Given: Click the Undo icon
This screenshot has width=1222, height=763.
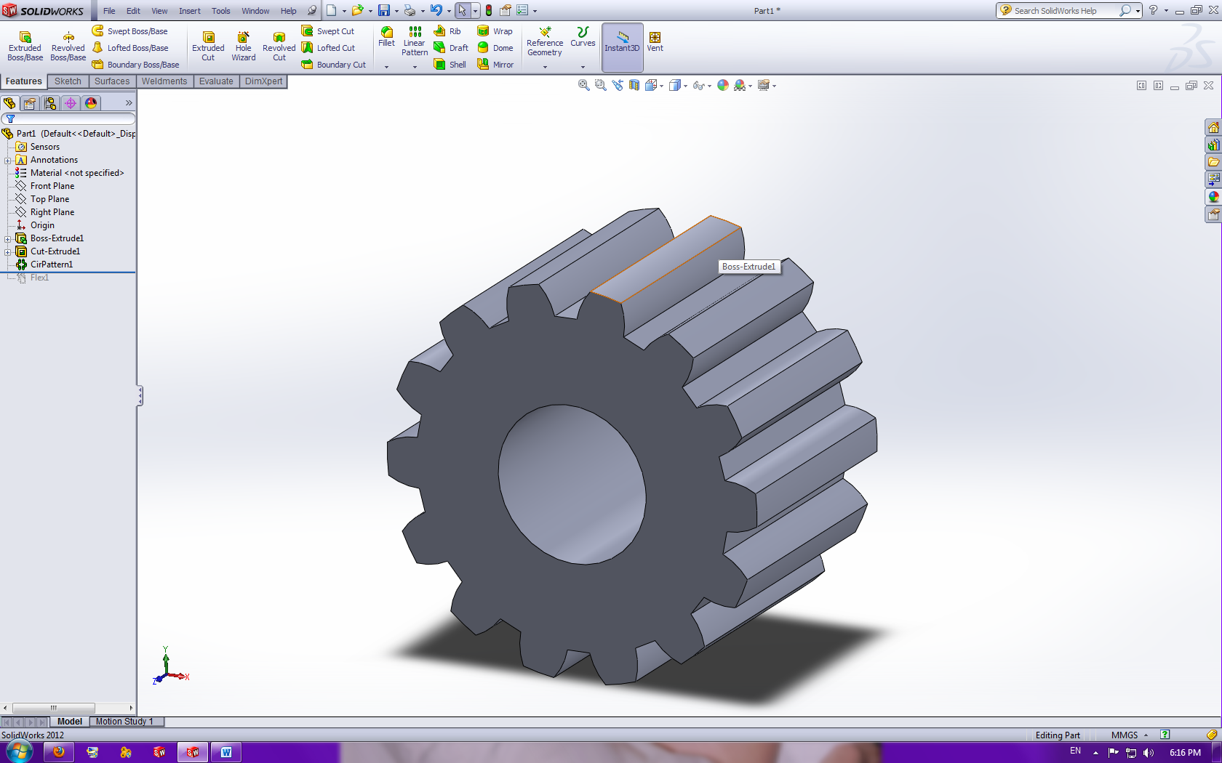Looking at the screenshot, I should coord(436,11).
